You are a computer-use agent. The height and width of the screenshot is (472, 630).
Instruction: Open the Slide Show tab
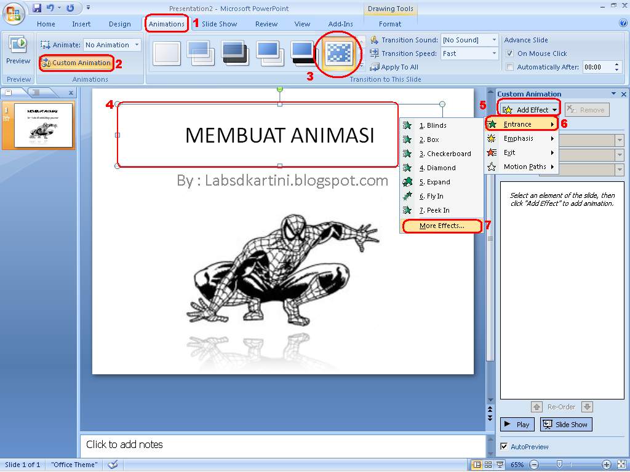(x=220, y=24)
